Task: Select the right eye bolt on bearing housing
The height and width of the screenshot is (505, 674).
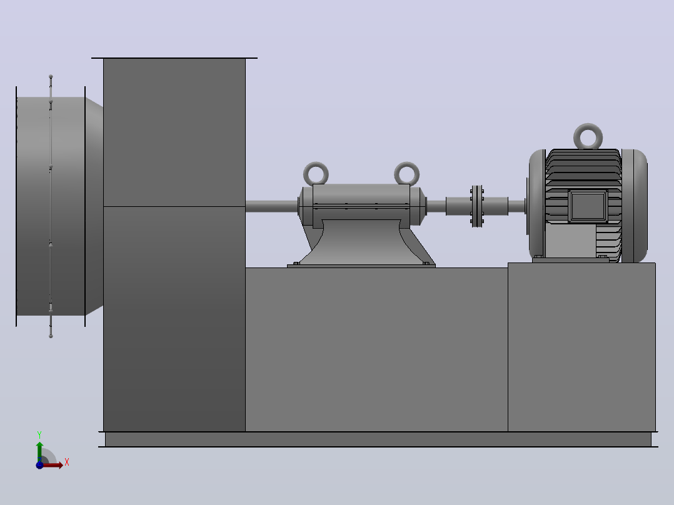Action: click(406, 174)
